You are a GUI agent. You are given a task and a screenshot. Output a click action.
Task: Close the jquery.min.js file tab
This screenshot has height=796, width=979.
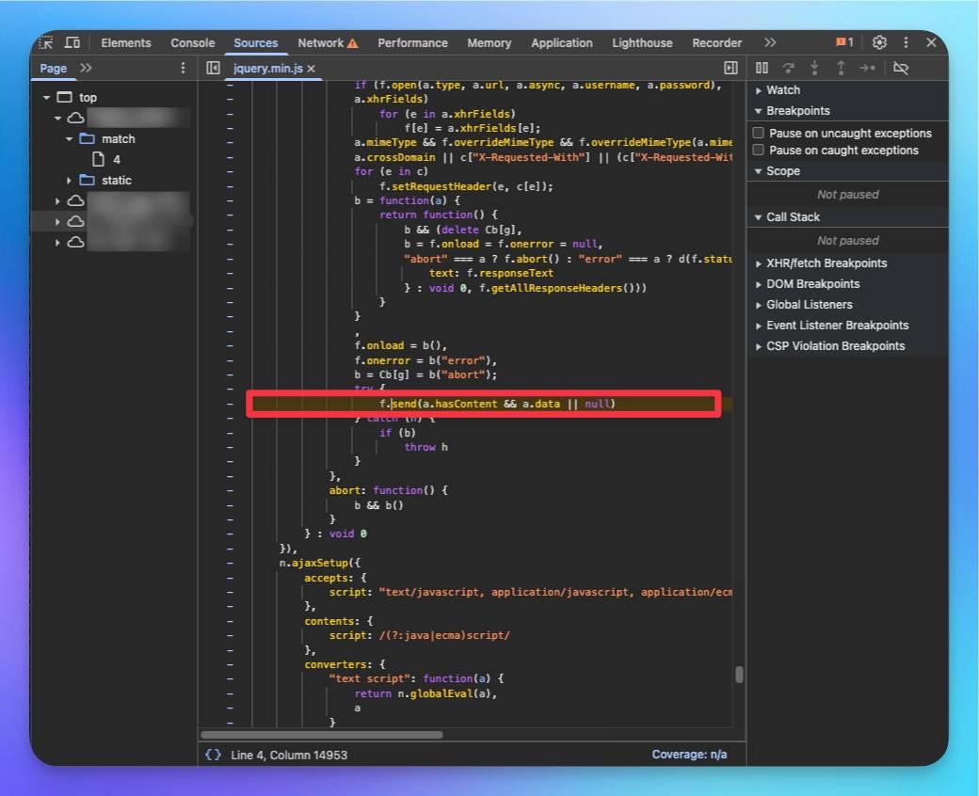311,69
